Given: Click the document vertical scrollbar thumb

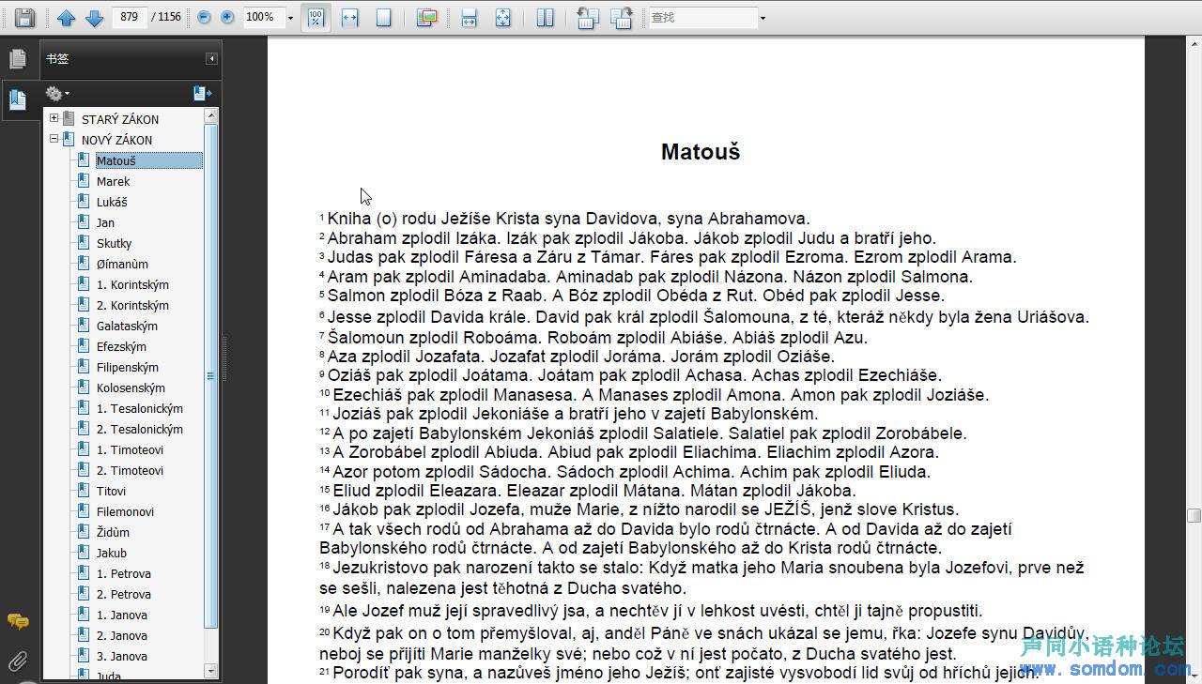Looking at the screenshot, I should click(1194, 515).
